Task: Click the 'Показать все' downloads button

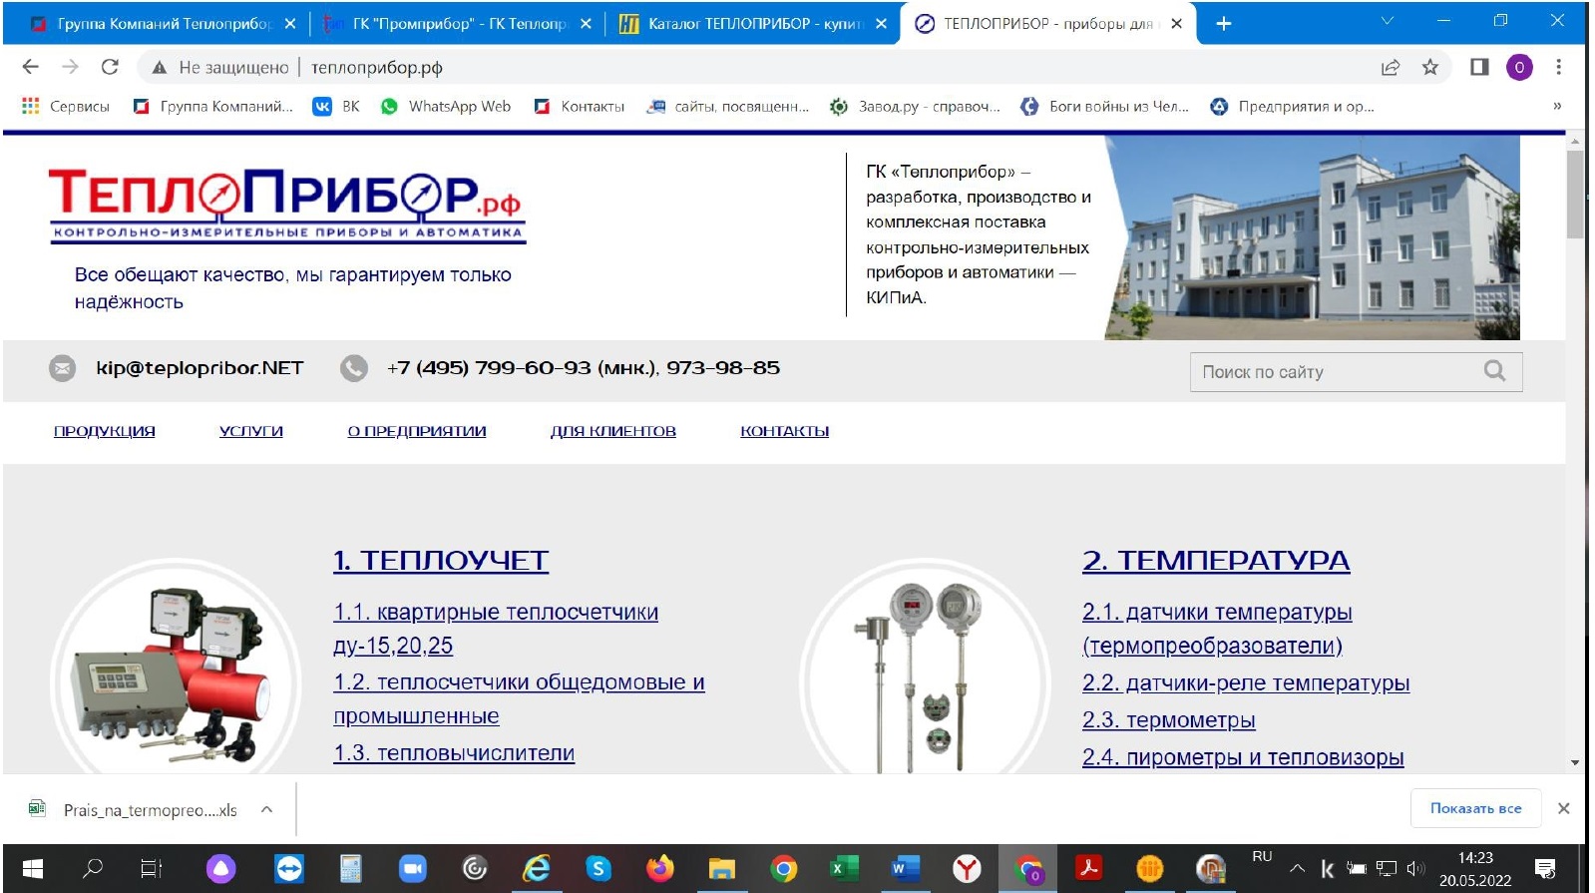Action: (1475, 808)
